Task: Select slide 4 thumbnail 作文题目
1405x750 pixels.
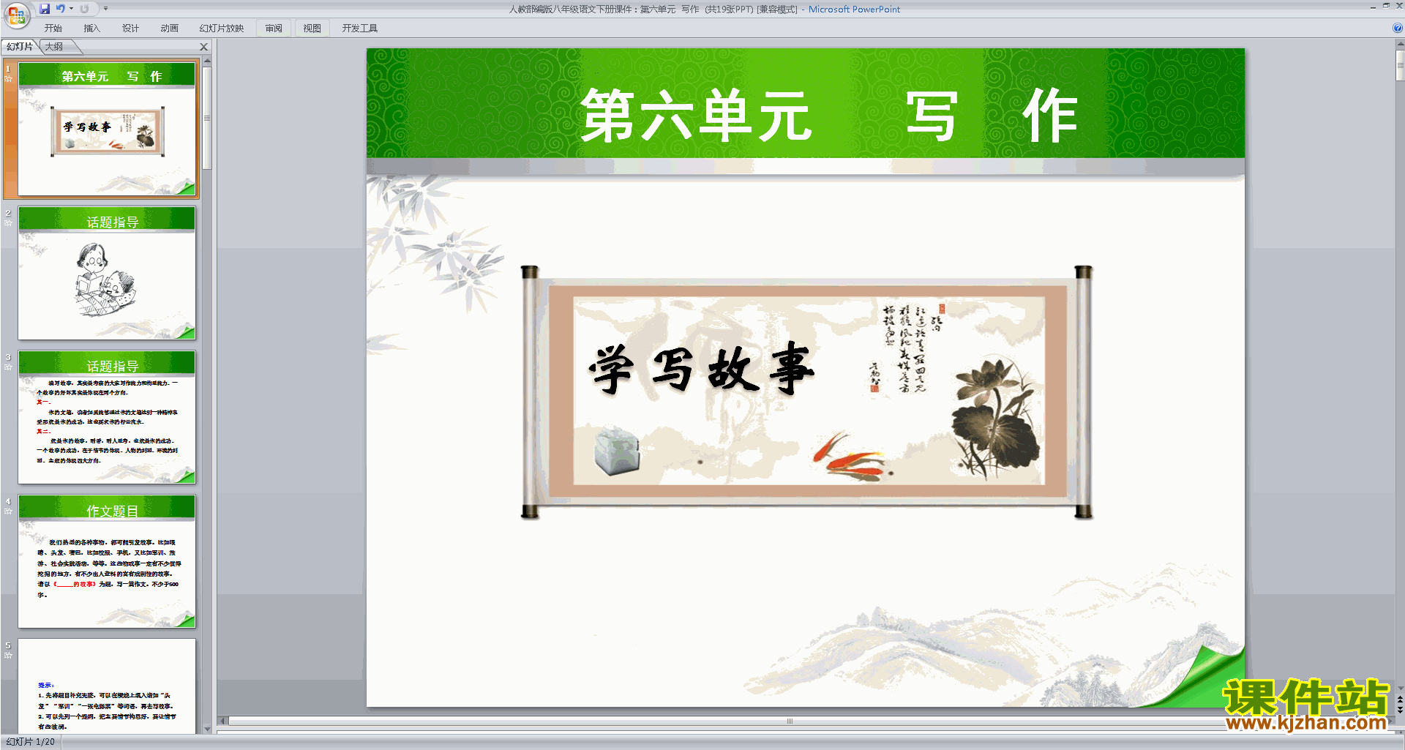Action: (107, 561)
